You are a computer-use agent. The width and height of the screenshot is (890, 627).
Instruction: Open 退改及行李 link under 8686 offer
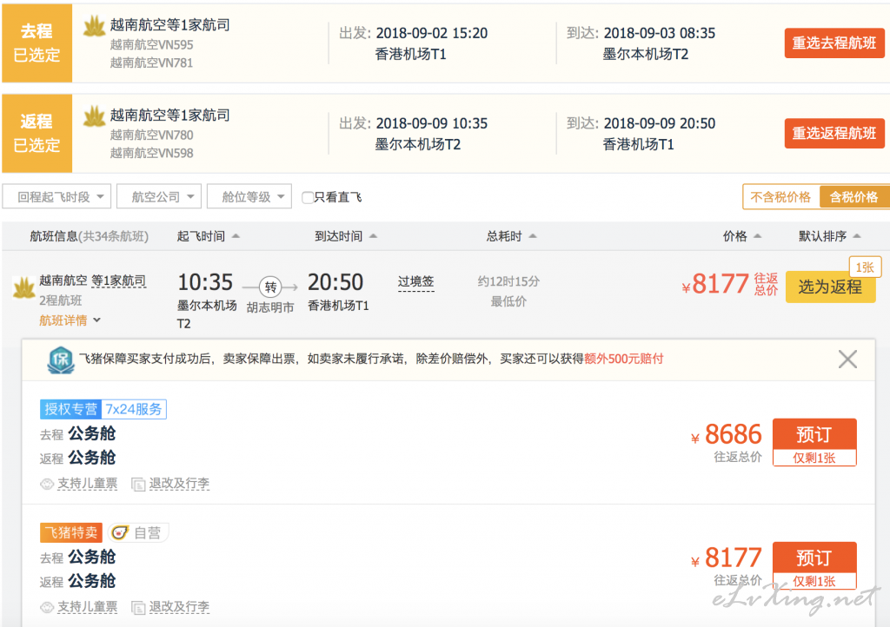pyautogui.click(x=179, y=484)
